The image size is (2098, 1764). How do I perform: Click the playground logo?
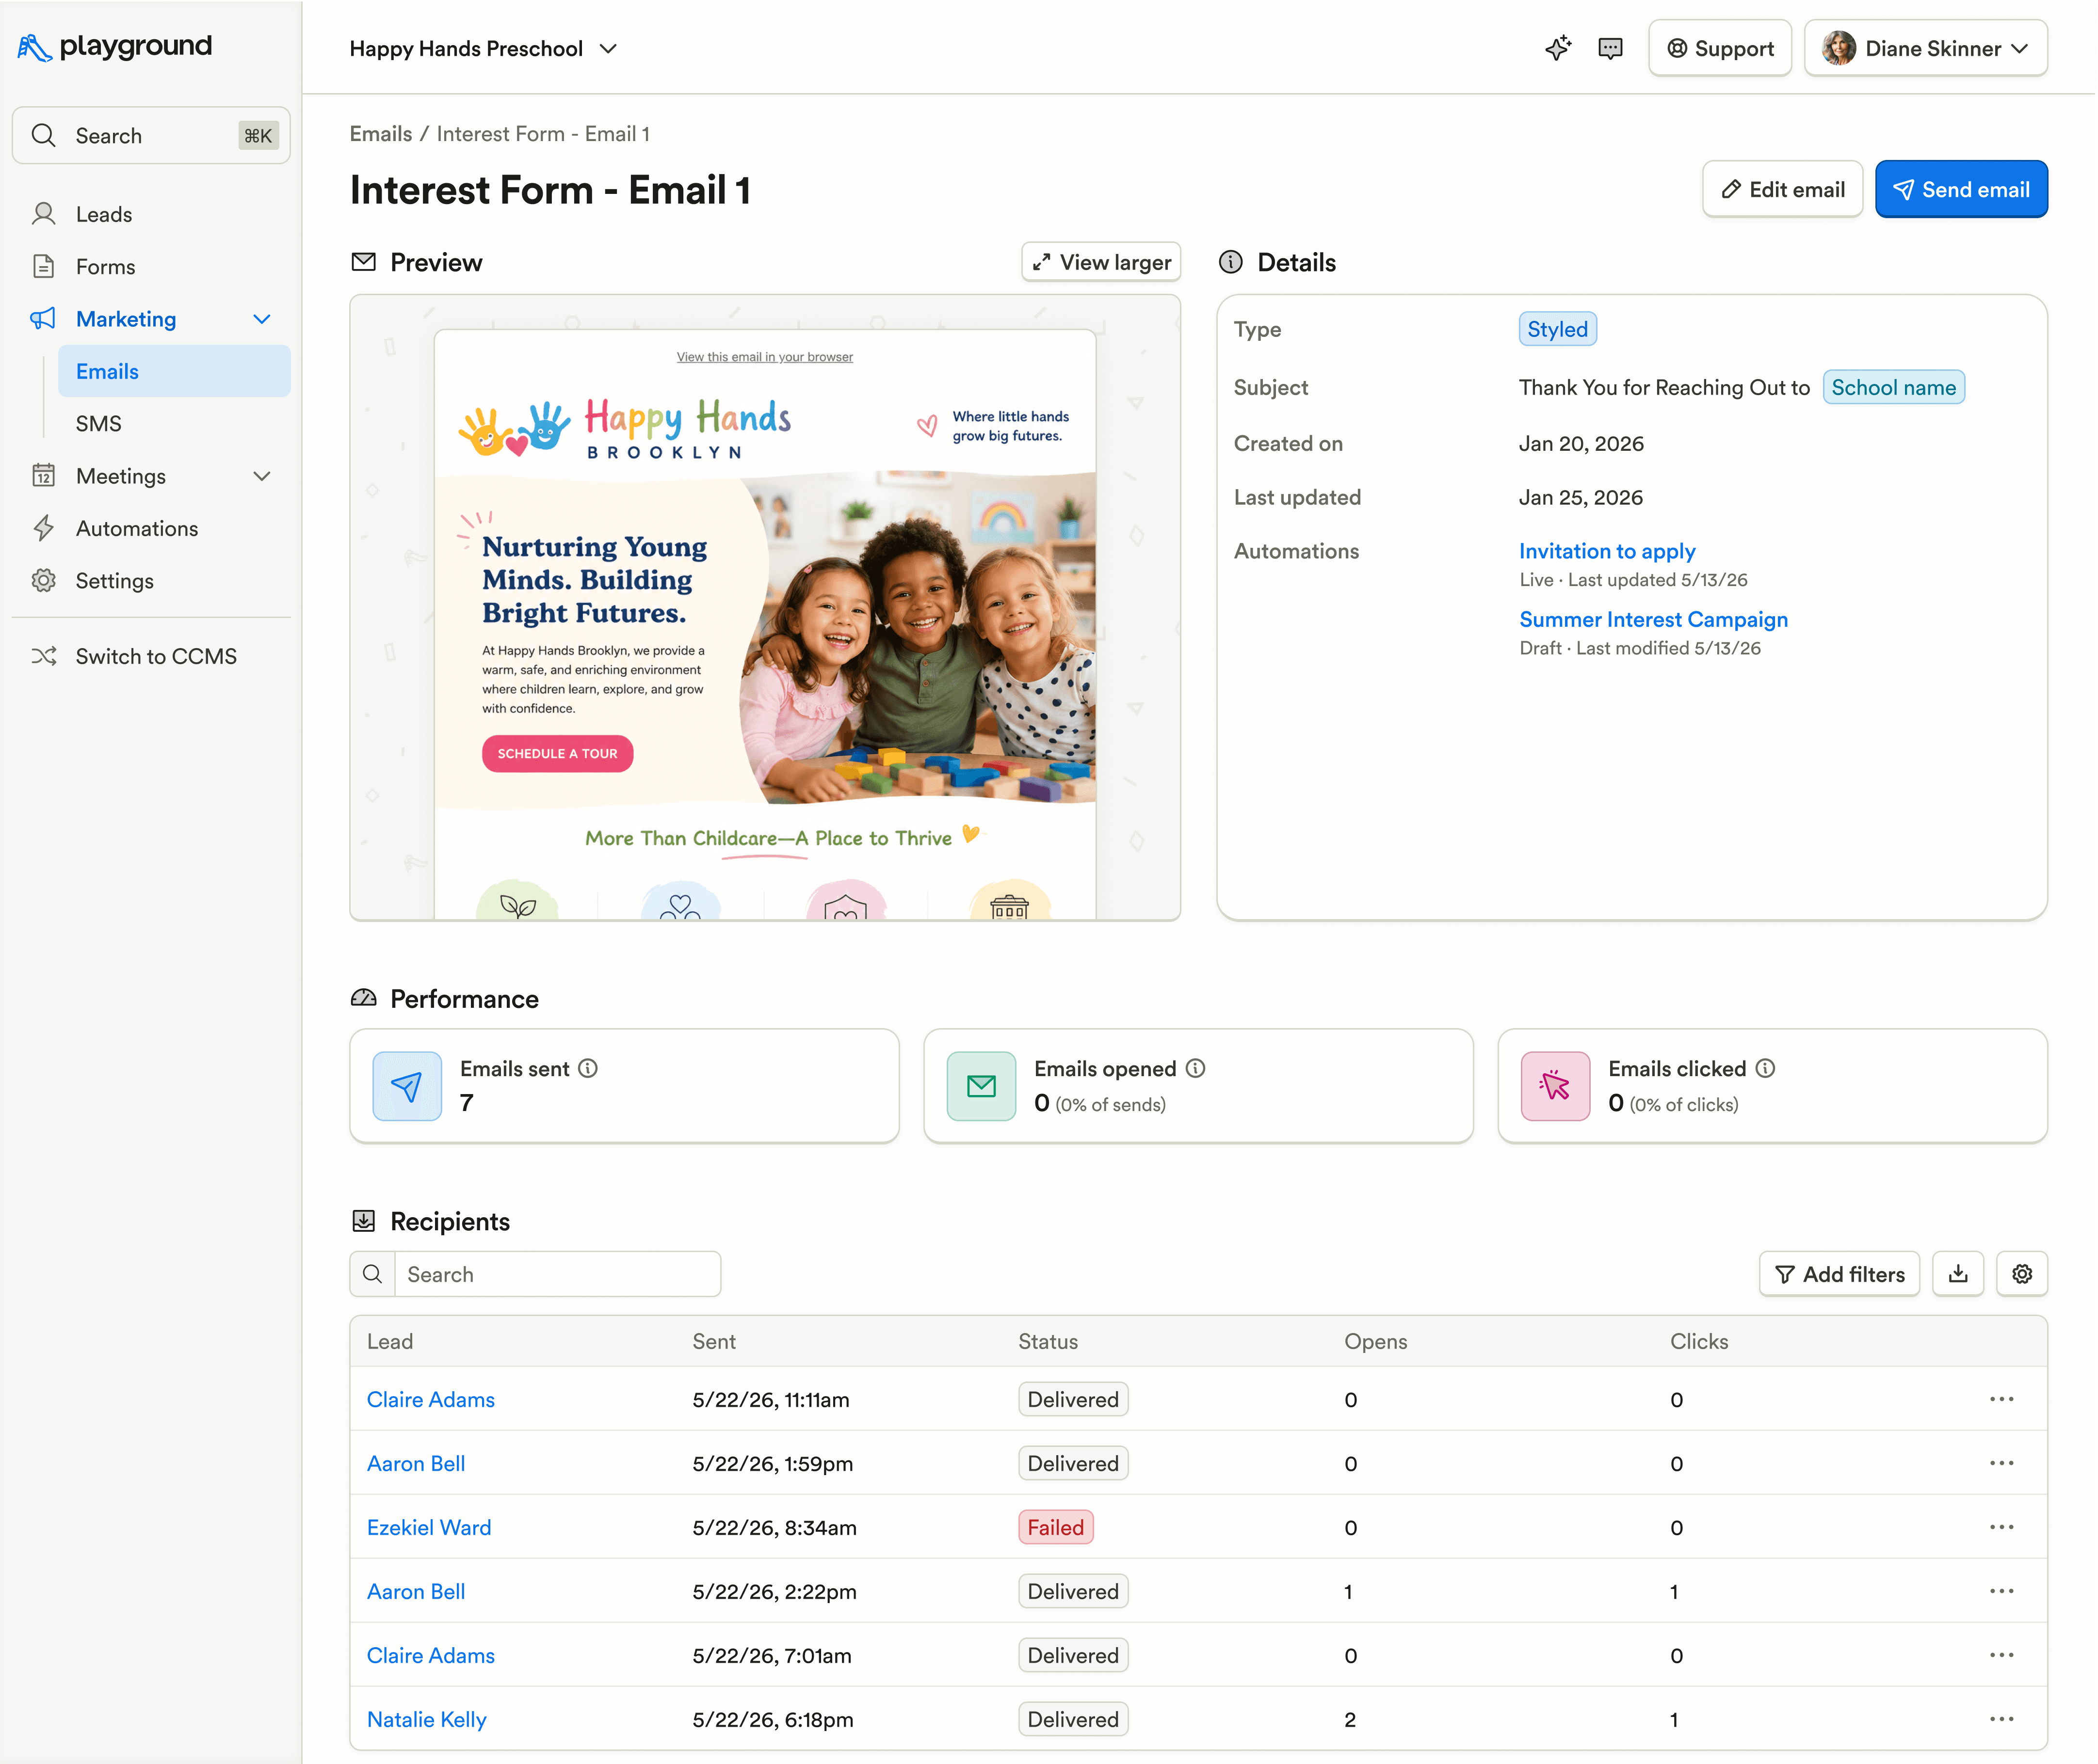point(114,47)
